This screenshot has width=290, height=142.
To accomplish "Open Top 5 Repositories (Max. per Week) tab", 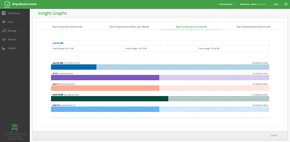I will coord(129,27).
